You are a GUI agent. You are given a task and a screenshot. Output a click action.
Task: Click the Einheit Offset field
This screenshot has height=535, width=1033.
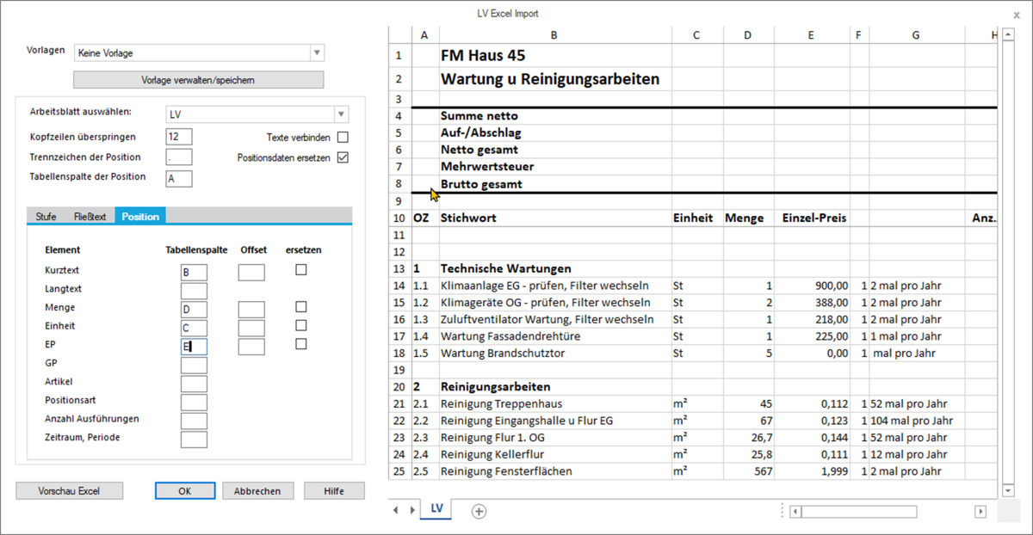pyautogui.click(x=251, y=328)
